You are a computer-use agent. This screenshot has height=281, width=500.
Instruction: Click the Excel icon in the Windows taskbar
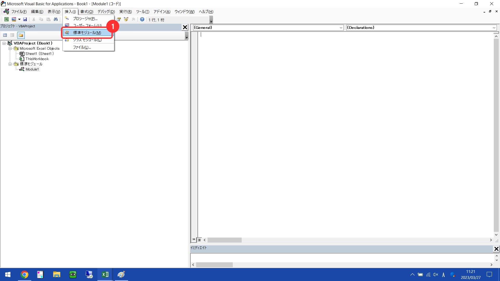point(105,274)
